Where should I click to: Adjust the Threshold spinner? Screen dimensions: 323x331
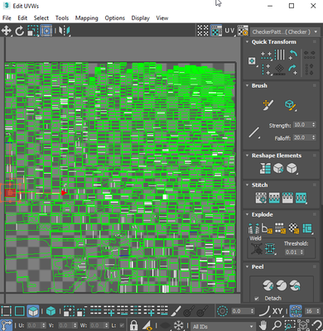click(301, 252)
